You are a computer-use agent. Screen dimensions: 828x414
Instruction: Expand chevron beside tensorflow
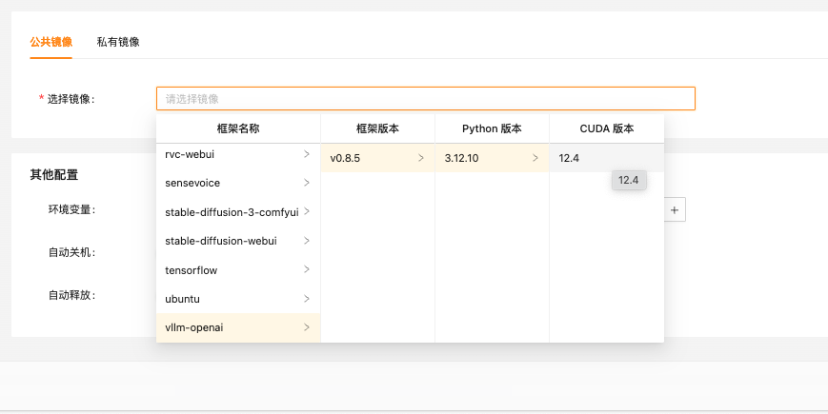(x=306, y=270)
